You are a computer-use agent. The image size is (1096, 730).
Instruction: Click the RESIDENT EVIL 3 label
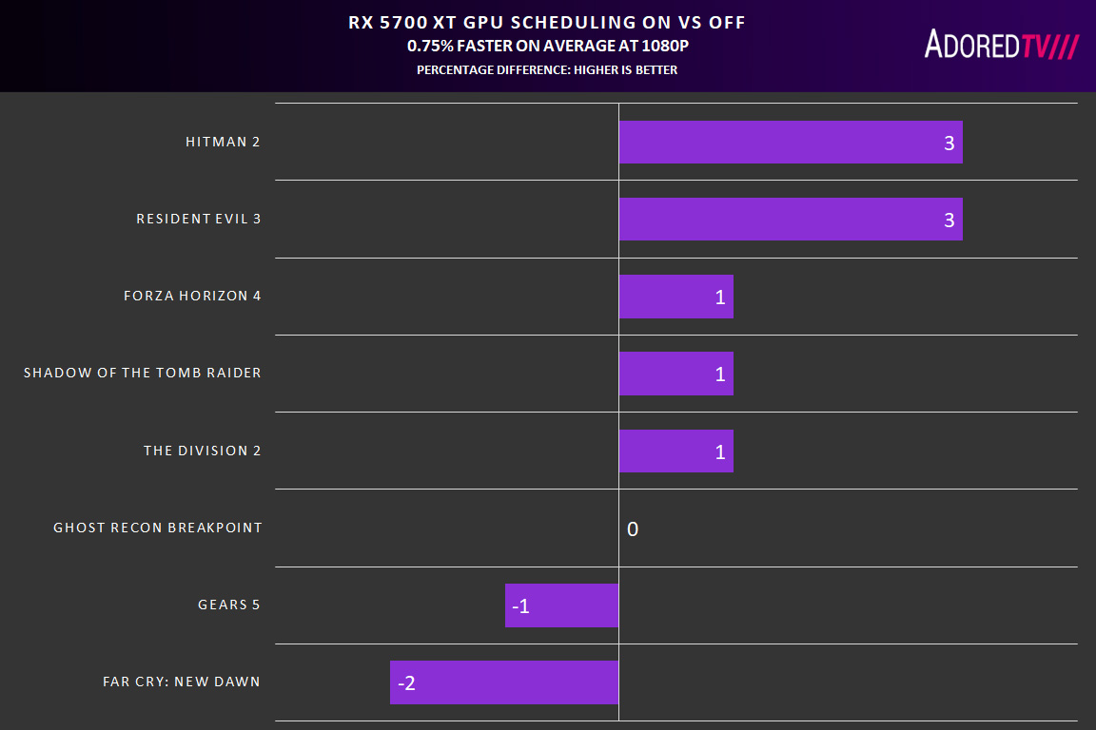(198, 219)
